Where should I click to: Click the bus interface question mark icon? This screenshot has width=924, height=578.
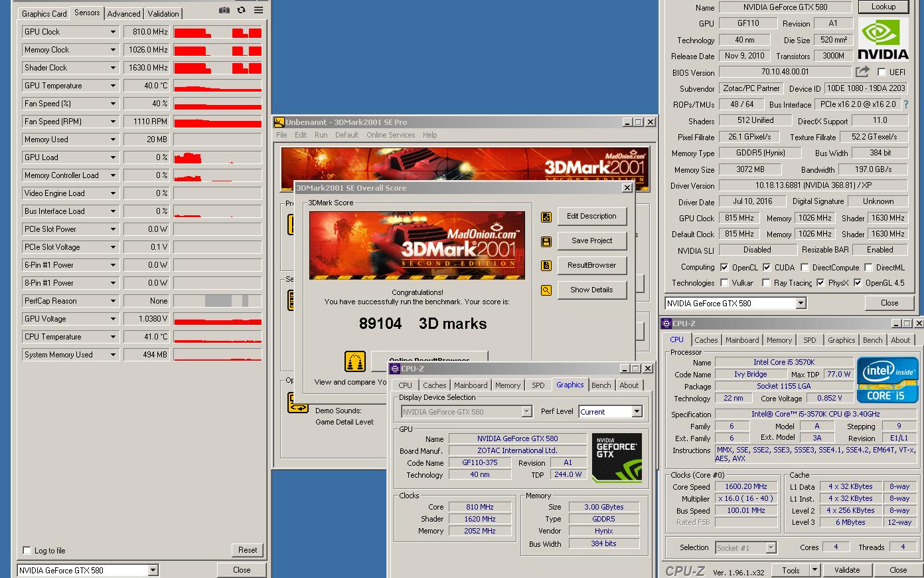tap(905, 104)
